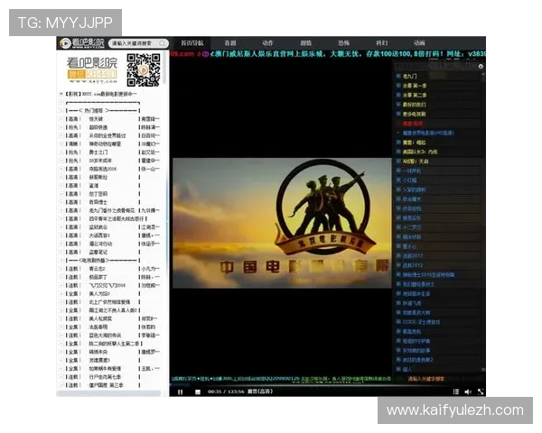Click the 00:35 / 123:56 time readout

tap(226, 392)
